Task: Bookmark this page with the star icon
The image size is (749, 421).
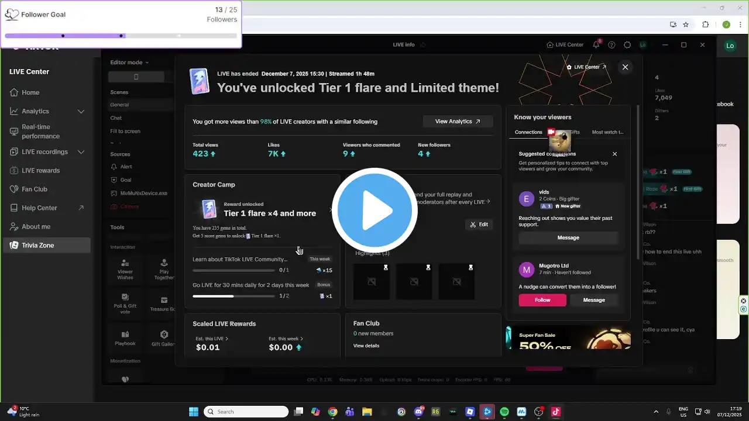Action: (686, 25)
